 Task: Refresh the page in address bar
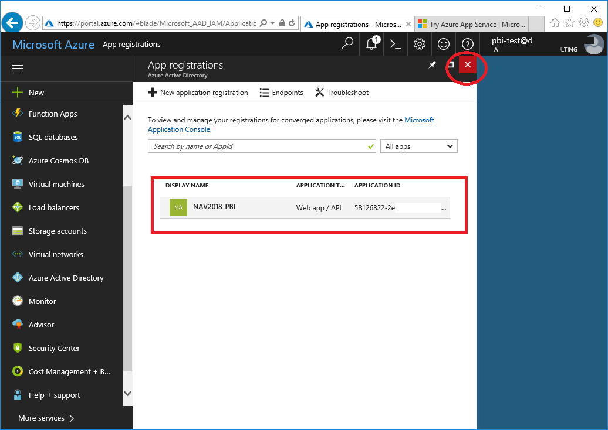(292, 23)
